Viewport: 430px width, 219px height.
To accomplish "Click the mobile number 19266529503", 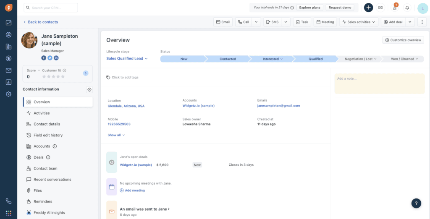I will [119, 124].
